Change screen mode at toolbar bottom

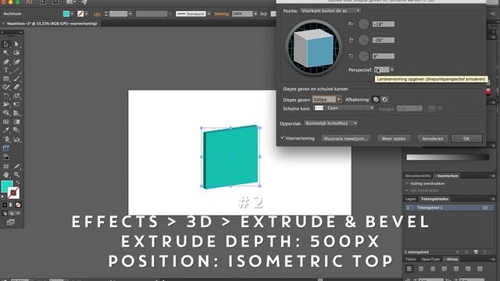[x=10, y=222]
